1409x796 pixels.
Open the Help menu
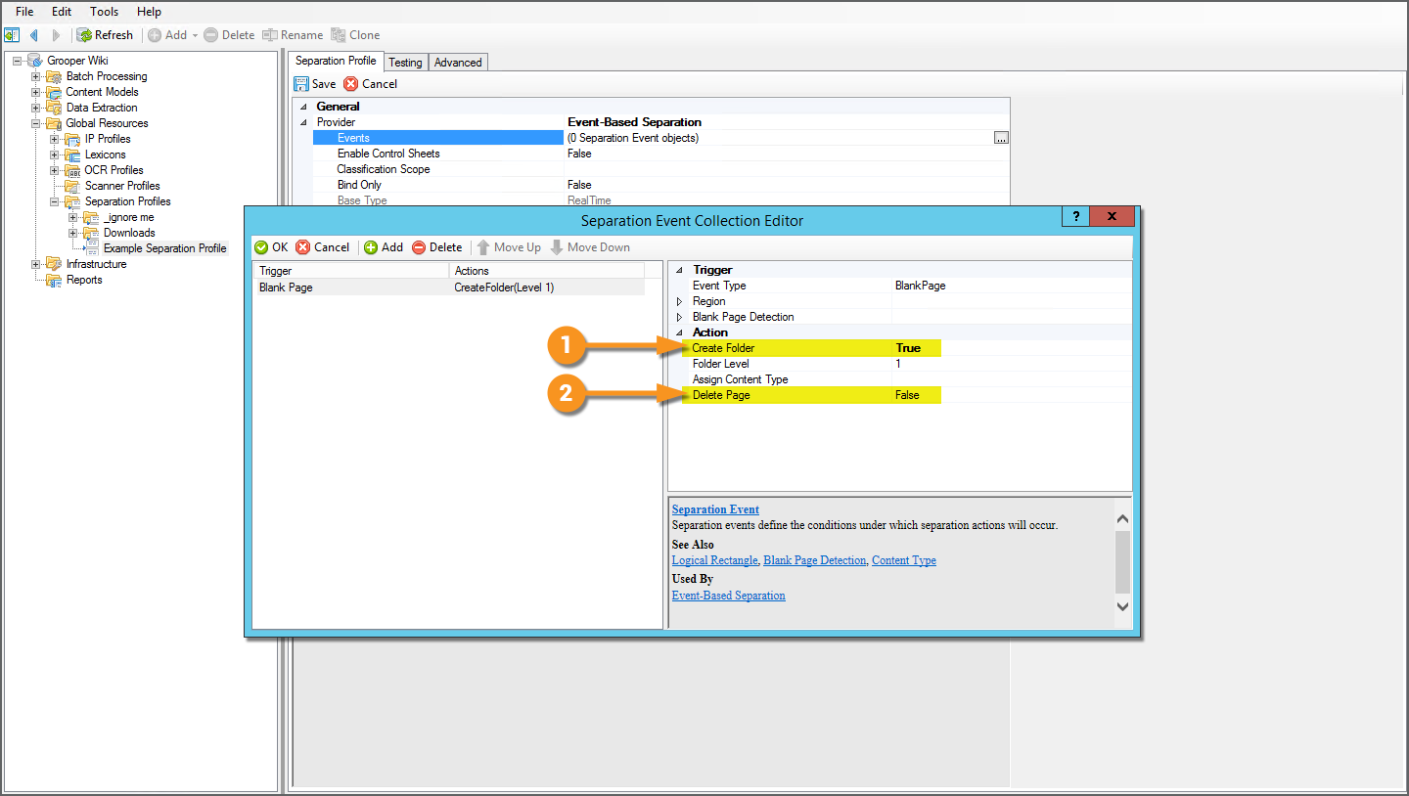(x=149, y=12)
